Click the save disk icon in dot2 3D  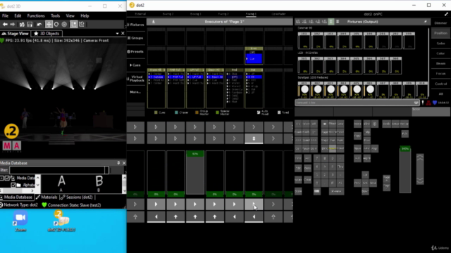tap(30, 25)
